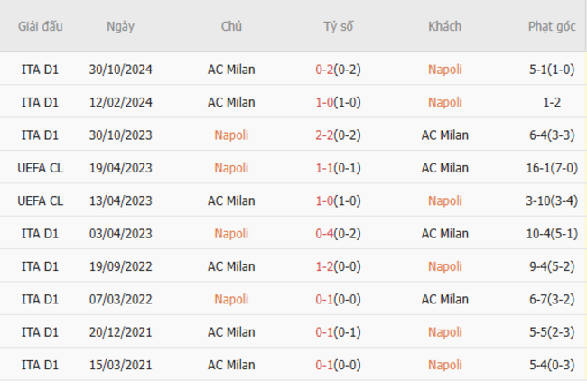Open the 1-0 score from 12/02/2024
This screenshot has height=391, width=587.
[x=326, y=102]
